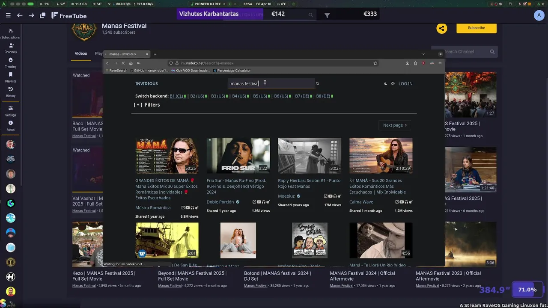Open the Calma Wave channel link
The image size is (548, 308).
[361, 202]
